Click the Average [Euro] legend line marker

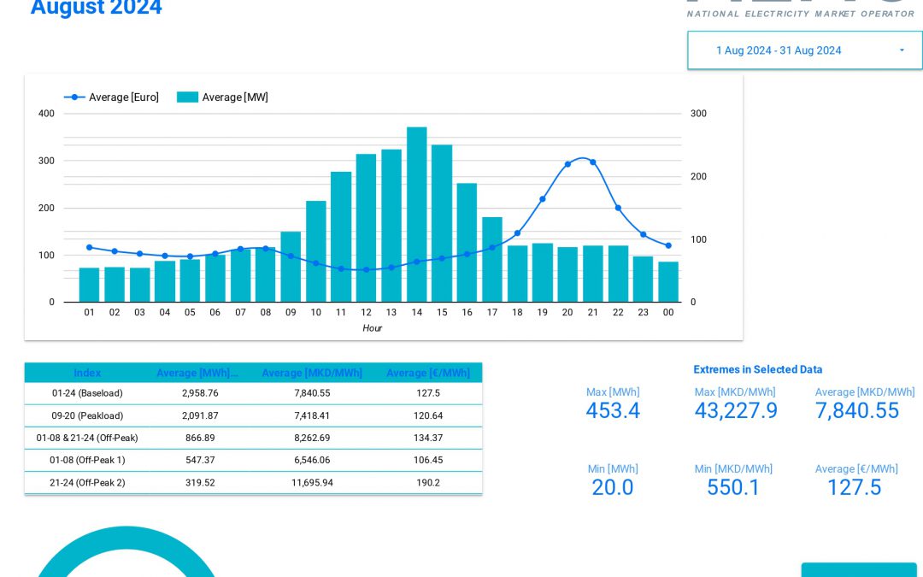click(x=73, y=97)
